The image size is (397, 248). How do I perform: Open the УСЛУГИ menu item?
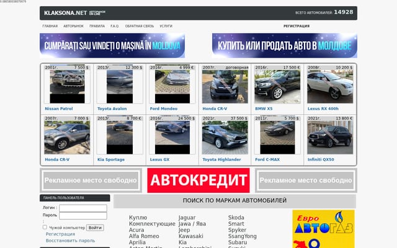(x=166, y=26)
